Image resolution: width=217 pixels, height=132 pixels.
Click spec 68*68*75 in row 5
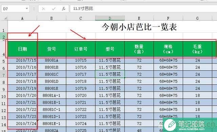point(168,60)
